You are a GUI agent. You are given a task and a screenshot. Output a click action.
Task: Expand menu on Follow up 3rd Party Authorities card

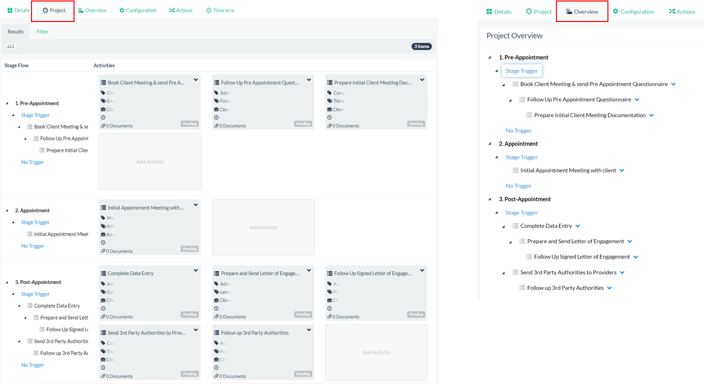(x=309, y=330)
